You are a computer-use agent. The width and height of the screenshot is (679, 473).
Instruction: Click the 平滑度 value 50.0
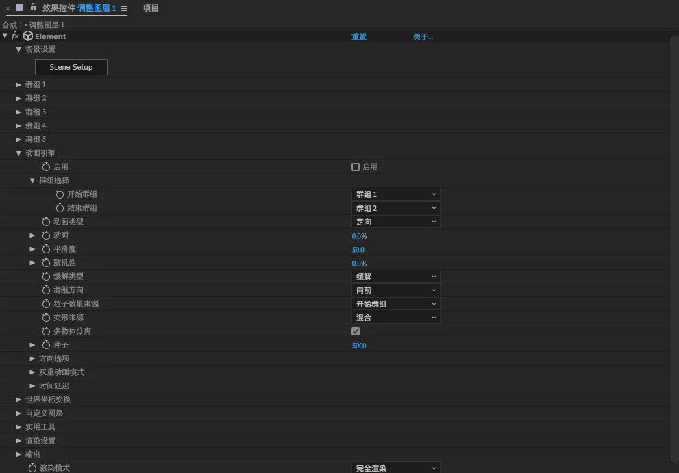pyautogui.click(x=358, y=250)
